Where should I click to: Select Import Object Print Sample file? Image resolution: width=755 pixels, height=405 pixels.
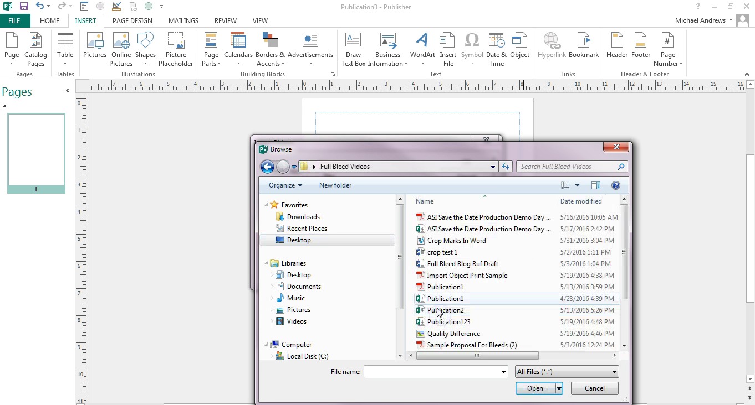point(467,276)
